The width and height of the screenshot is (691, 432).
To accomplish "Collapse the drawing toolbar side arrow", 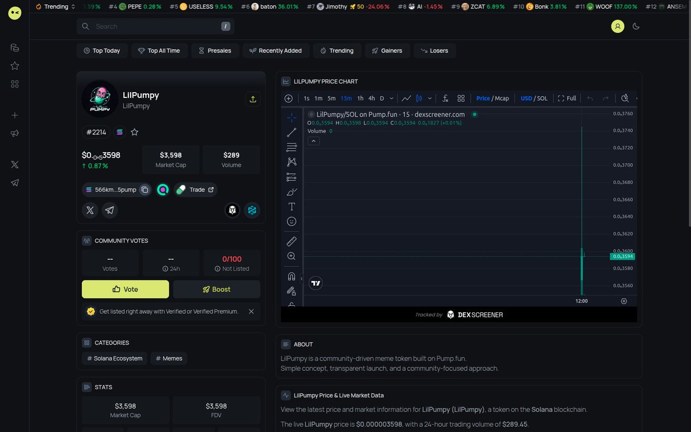I will click(302, 278).
